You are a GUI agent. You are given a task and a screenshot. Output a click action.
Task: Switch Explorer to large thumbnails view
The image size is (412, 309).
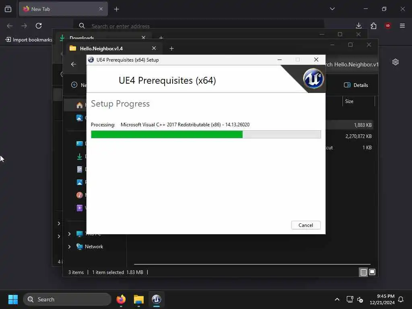372,272
